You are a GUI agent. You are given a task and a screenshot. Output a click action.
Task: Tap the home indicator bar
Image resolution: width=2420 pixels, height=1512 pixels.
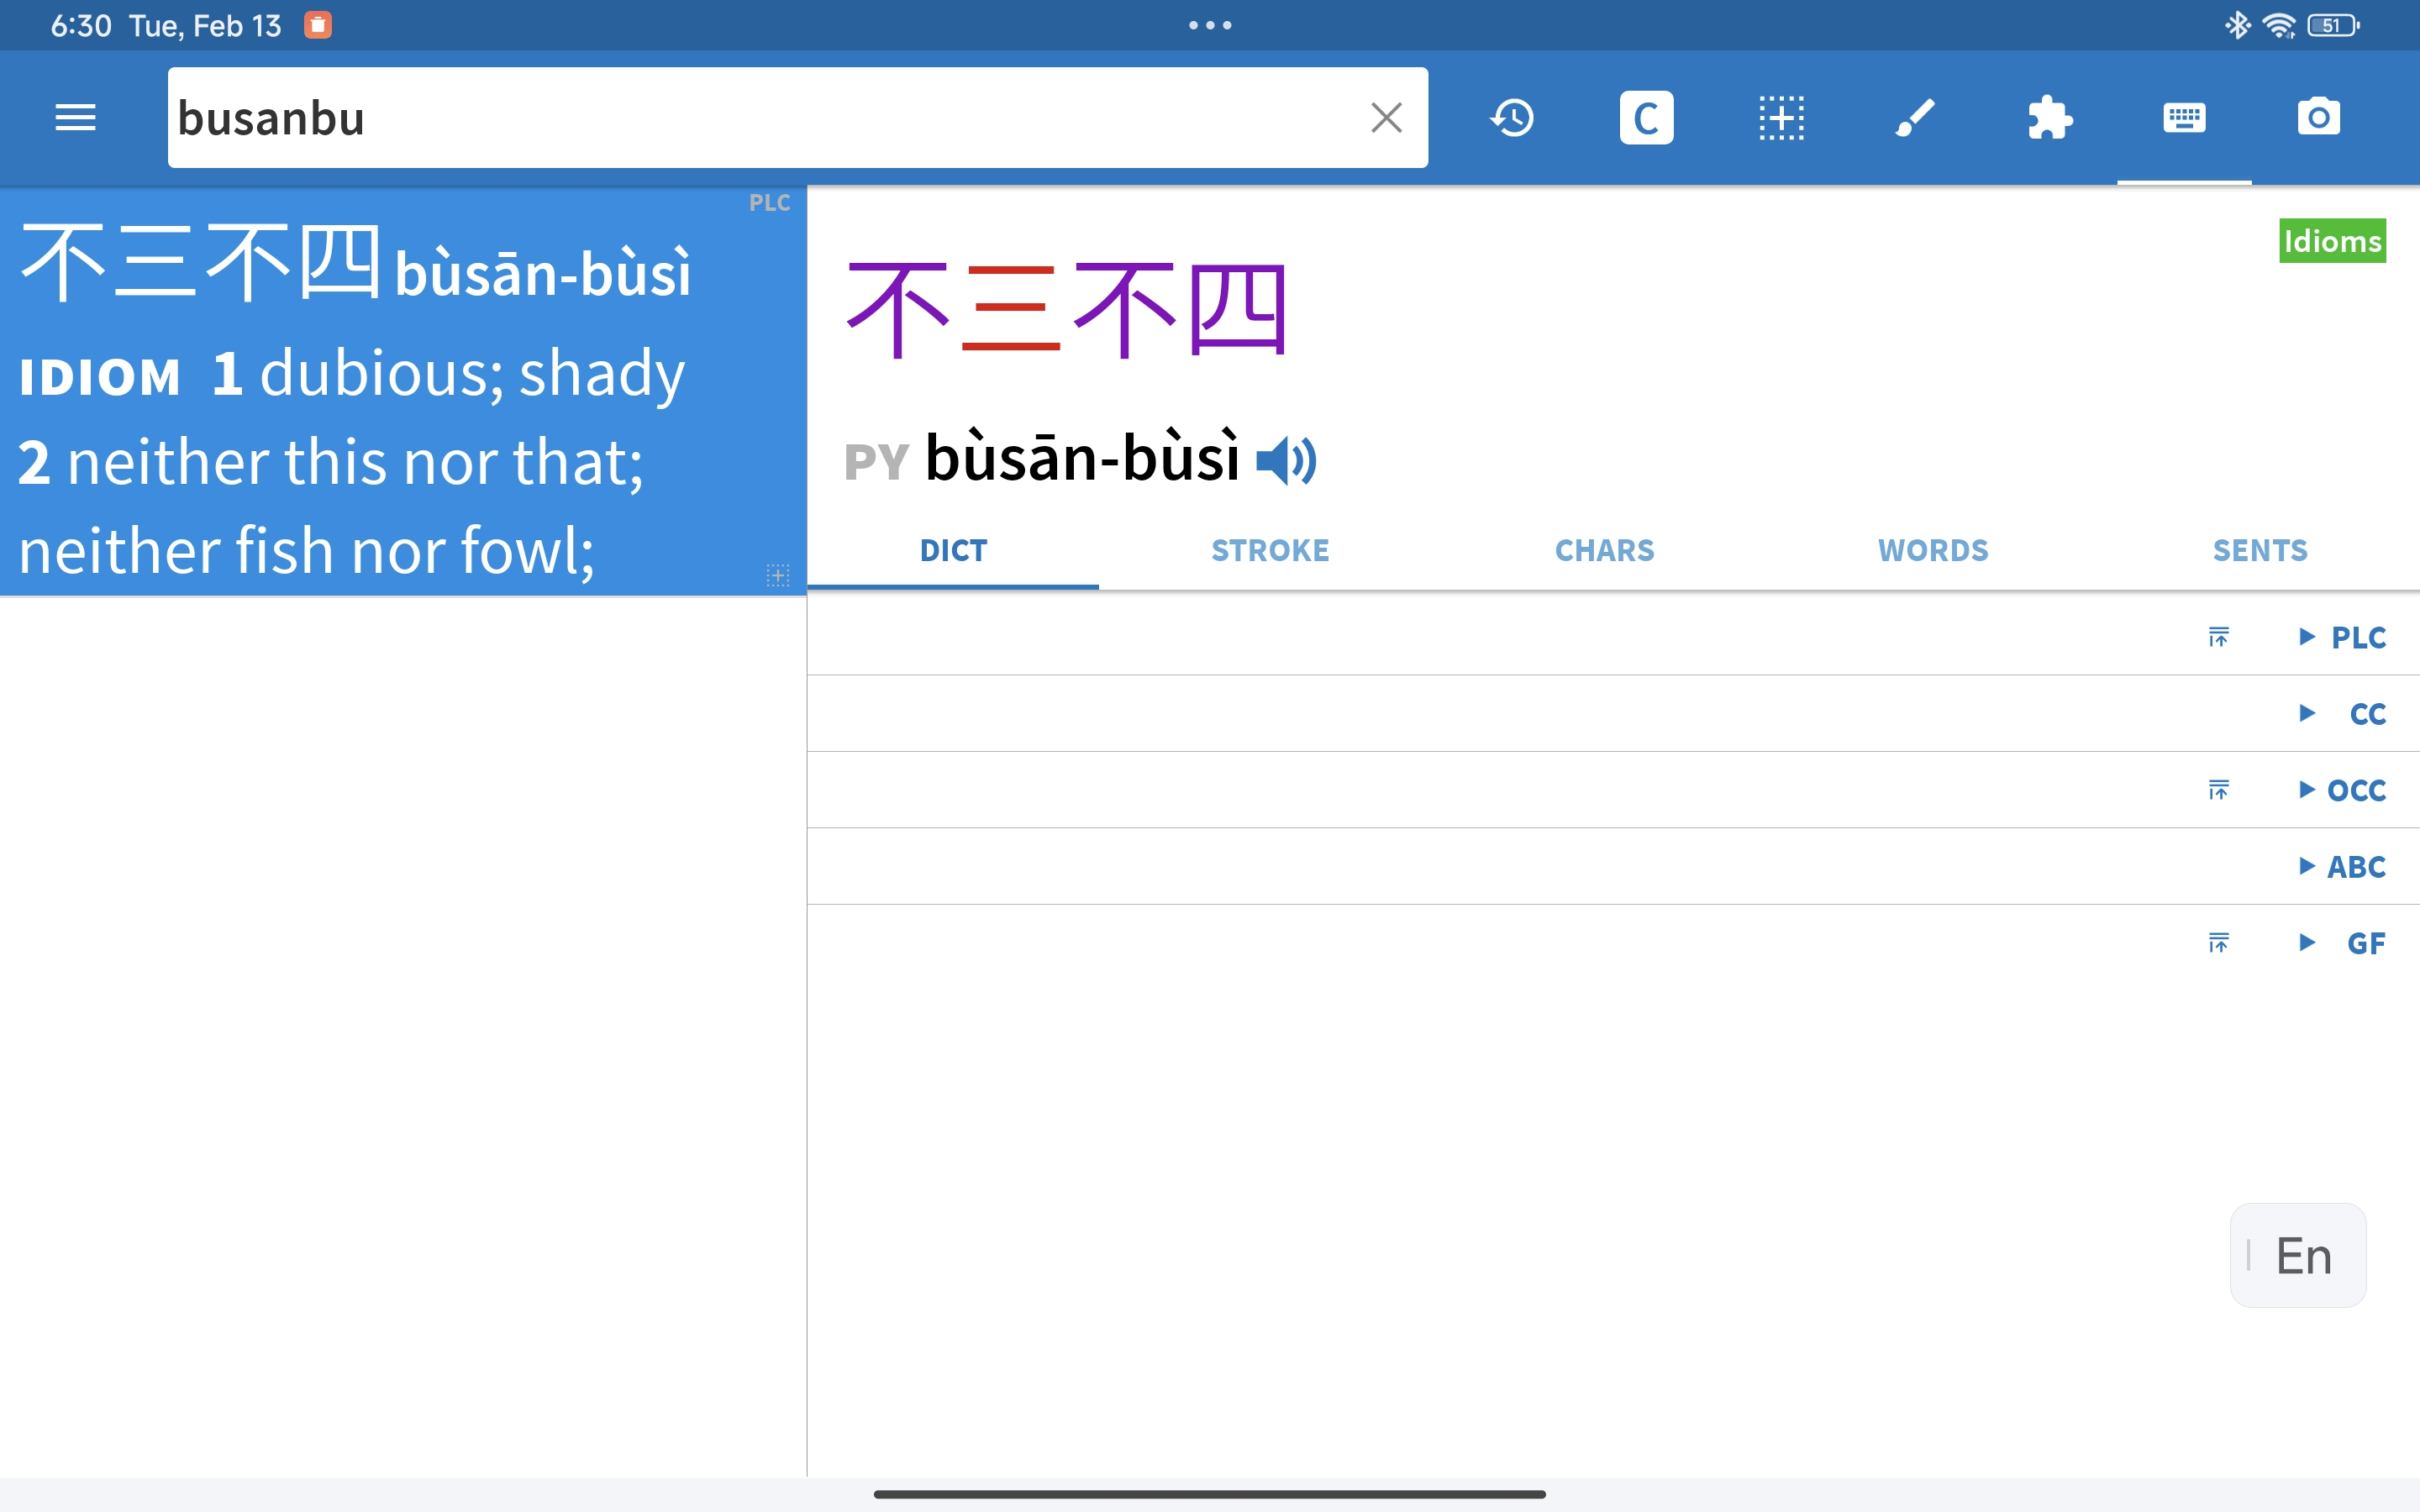coord(1210,1494)
